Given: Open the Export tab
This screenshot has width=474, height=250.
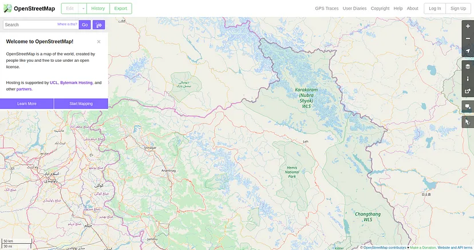Looking at the screenshot, I should [x=121, y=9].
